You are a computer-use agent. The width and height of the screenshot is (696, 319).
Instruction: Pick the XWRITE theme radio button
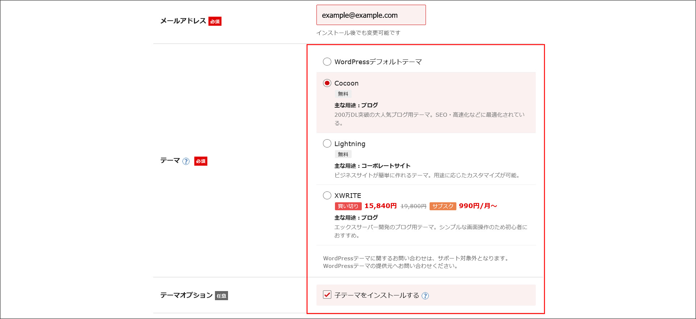(327, 195)
